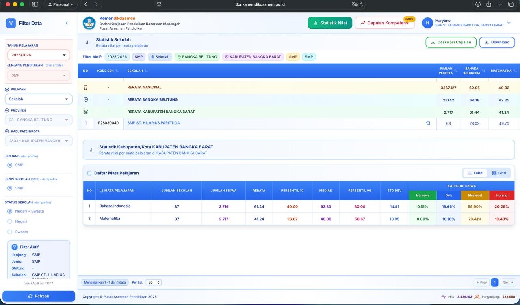Image resolution: width=520 pixels, height=305 pixels.
Task: Open Per hal 50 page size dropdown
Action: click(x=154, y=282)
